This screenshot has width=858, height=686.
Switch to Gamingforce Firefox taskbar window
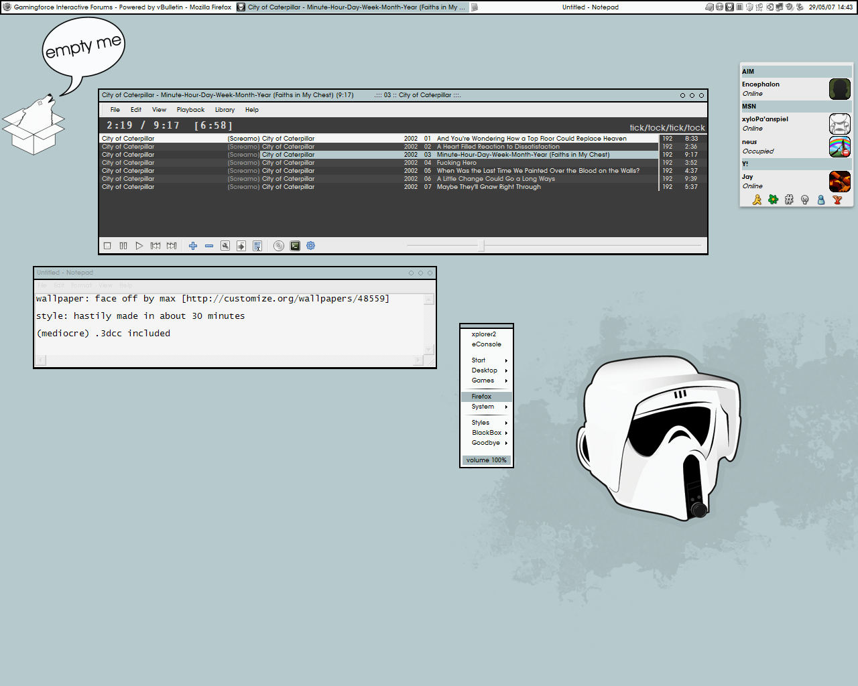pyautogui.click(x=117, y=7)
